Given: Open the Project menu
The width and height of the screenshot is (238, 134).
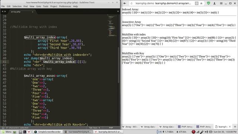Looking at the screenshot, I should point(54,6).
